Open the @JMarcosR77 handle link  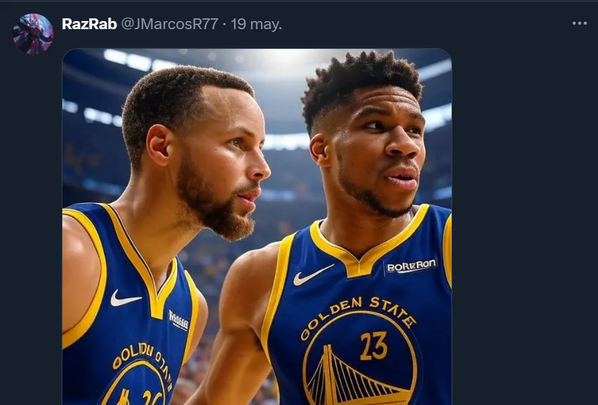point(170,24)
